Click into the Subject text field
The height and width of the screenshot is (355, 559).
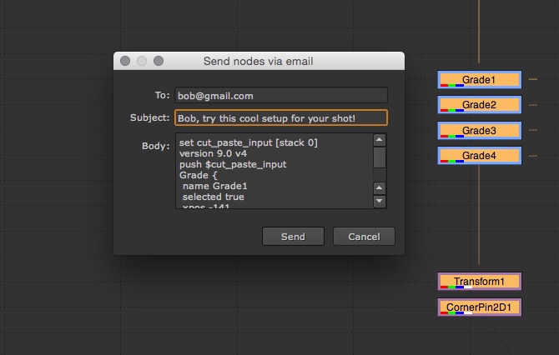pyautogui.click(x=281, y=118)
